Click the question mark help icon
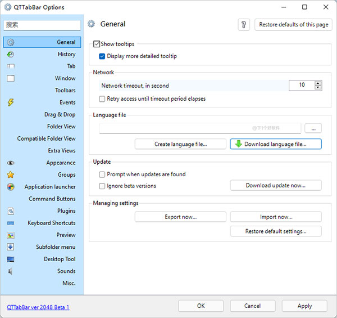This screenshot has height=318, width=337. pyautogui.click(x=244, y=25)
